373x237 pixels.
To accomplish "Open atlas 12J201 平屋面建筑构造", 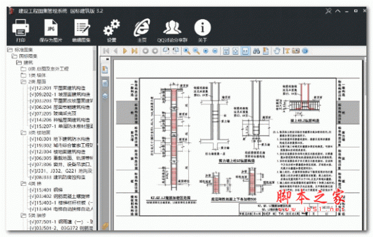I will pyautogui.click(x=57, y=88).
